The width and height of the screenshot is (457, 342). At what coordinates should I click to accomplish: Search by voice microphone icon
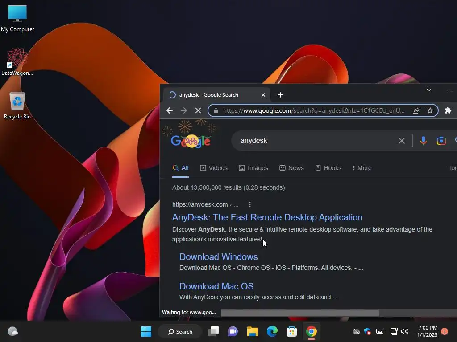click(x=423, y=141)
